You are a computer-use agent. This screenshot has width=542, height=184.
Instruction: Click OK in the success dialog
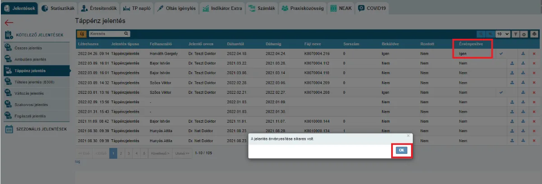[401, 150]
